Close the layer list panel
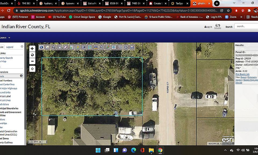Viewport: 258px width, 155px height. (22, 47)
